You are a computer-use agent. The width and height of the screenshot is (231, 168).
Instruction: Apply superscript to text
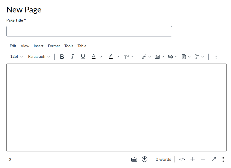[x=127, y=57]
